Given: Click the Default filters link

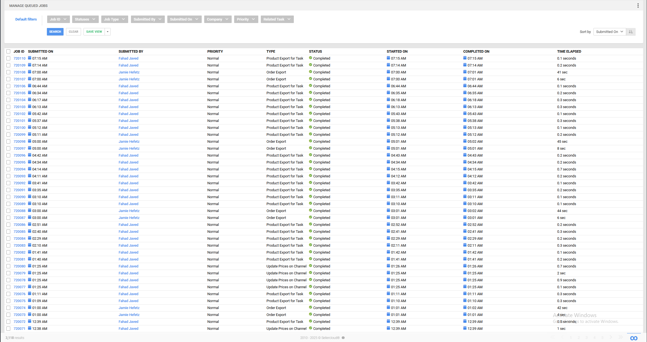Looking at the screenshot, I should tap(26, 19).
